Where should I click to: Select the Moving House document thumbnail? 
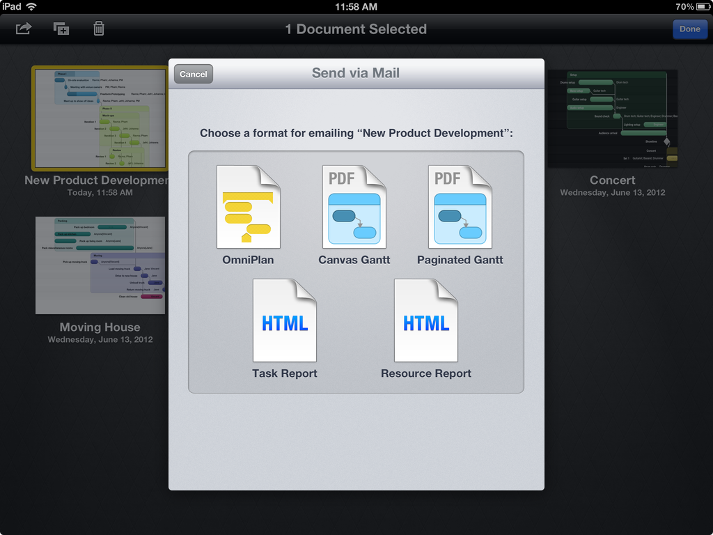coord(100,265)
